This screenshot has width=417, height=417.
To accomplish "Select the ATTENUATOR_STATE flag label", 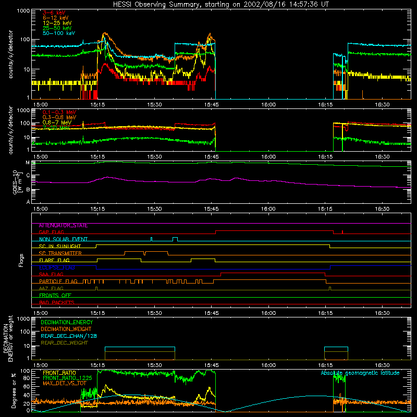I will (63, 226).
